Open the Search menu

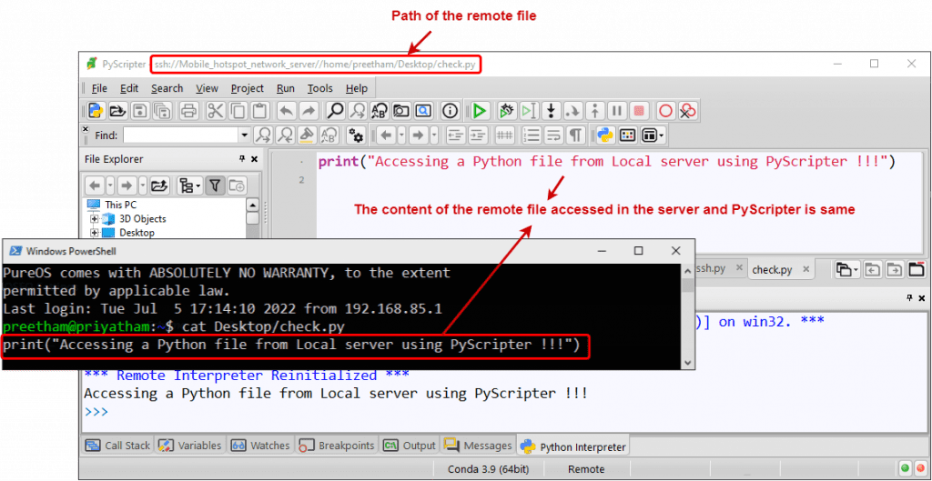coord(167,88)
